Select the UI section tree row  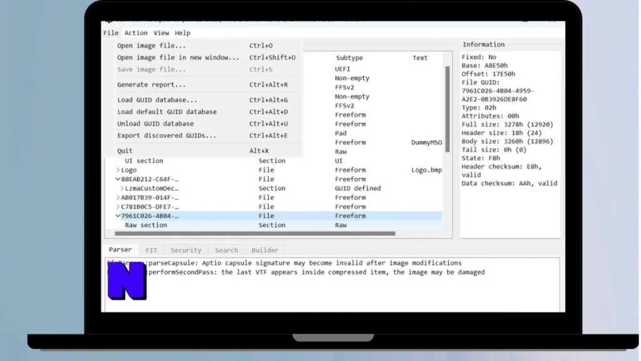click(274, 161)
